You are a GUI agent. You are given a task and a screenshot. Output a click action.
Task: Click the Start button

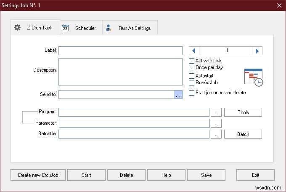[x=86, y=175]
